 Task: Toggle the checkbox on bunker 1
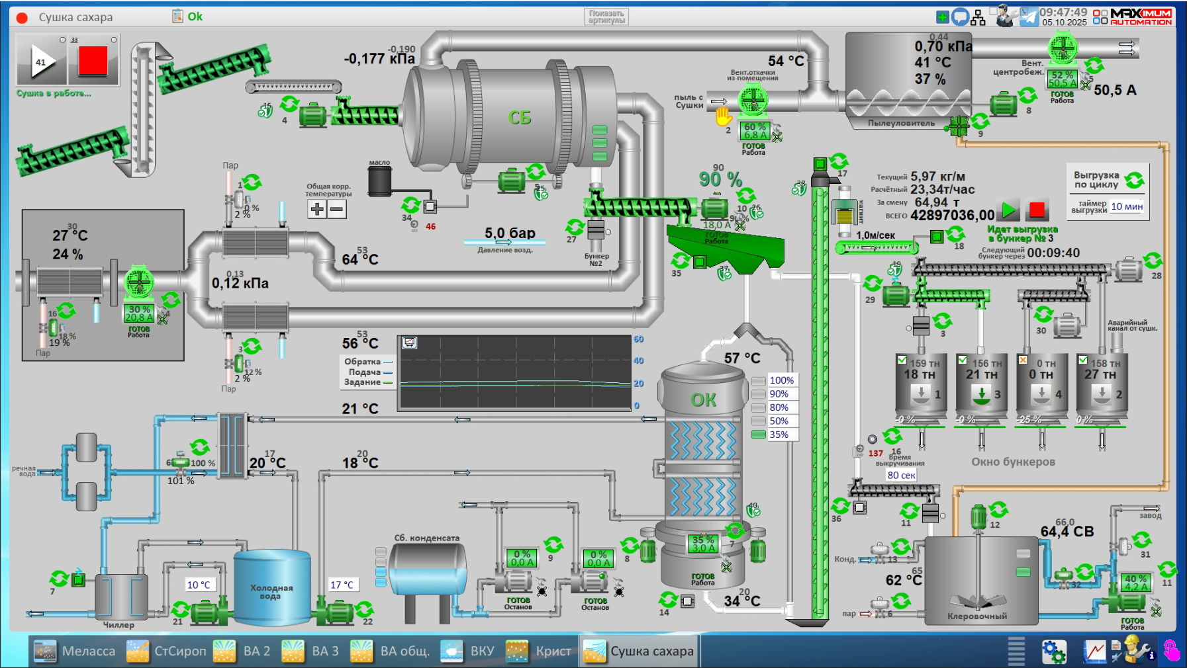pyautogui.click(x=902, y=360)
